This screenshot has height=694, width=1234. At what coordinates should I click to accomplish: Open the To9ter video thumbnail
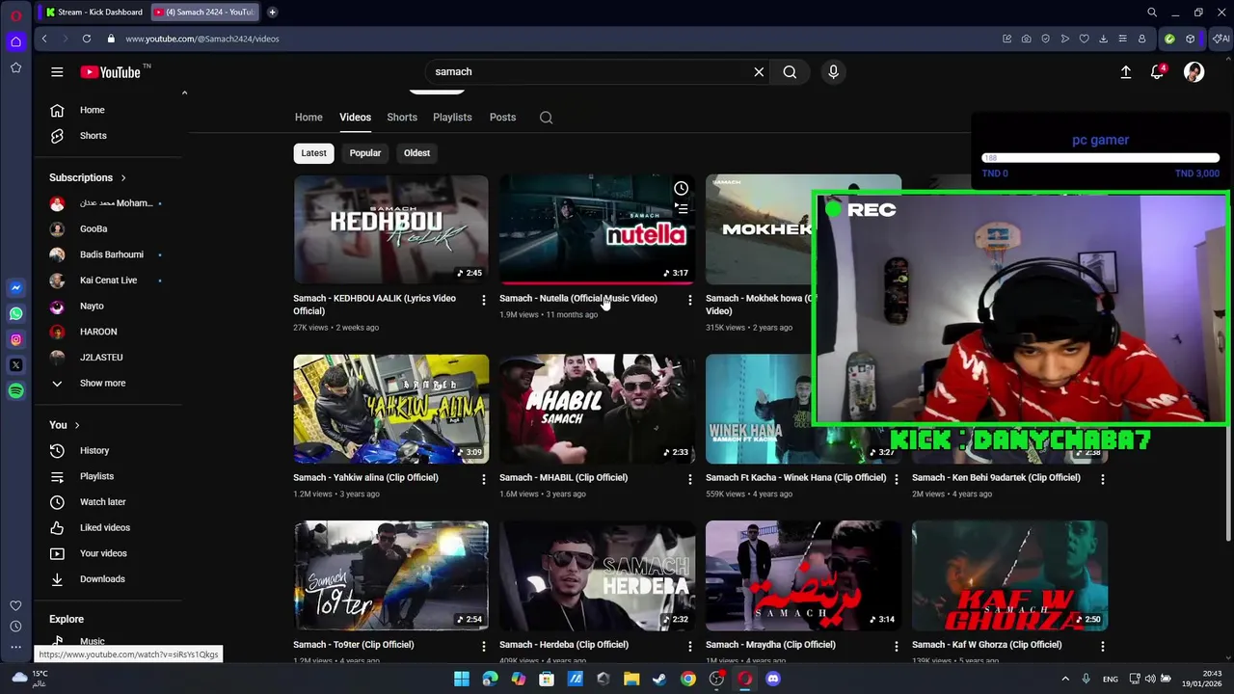[390, 575]
